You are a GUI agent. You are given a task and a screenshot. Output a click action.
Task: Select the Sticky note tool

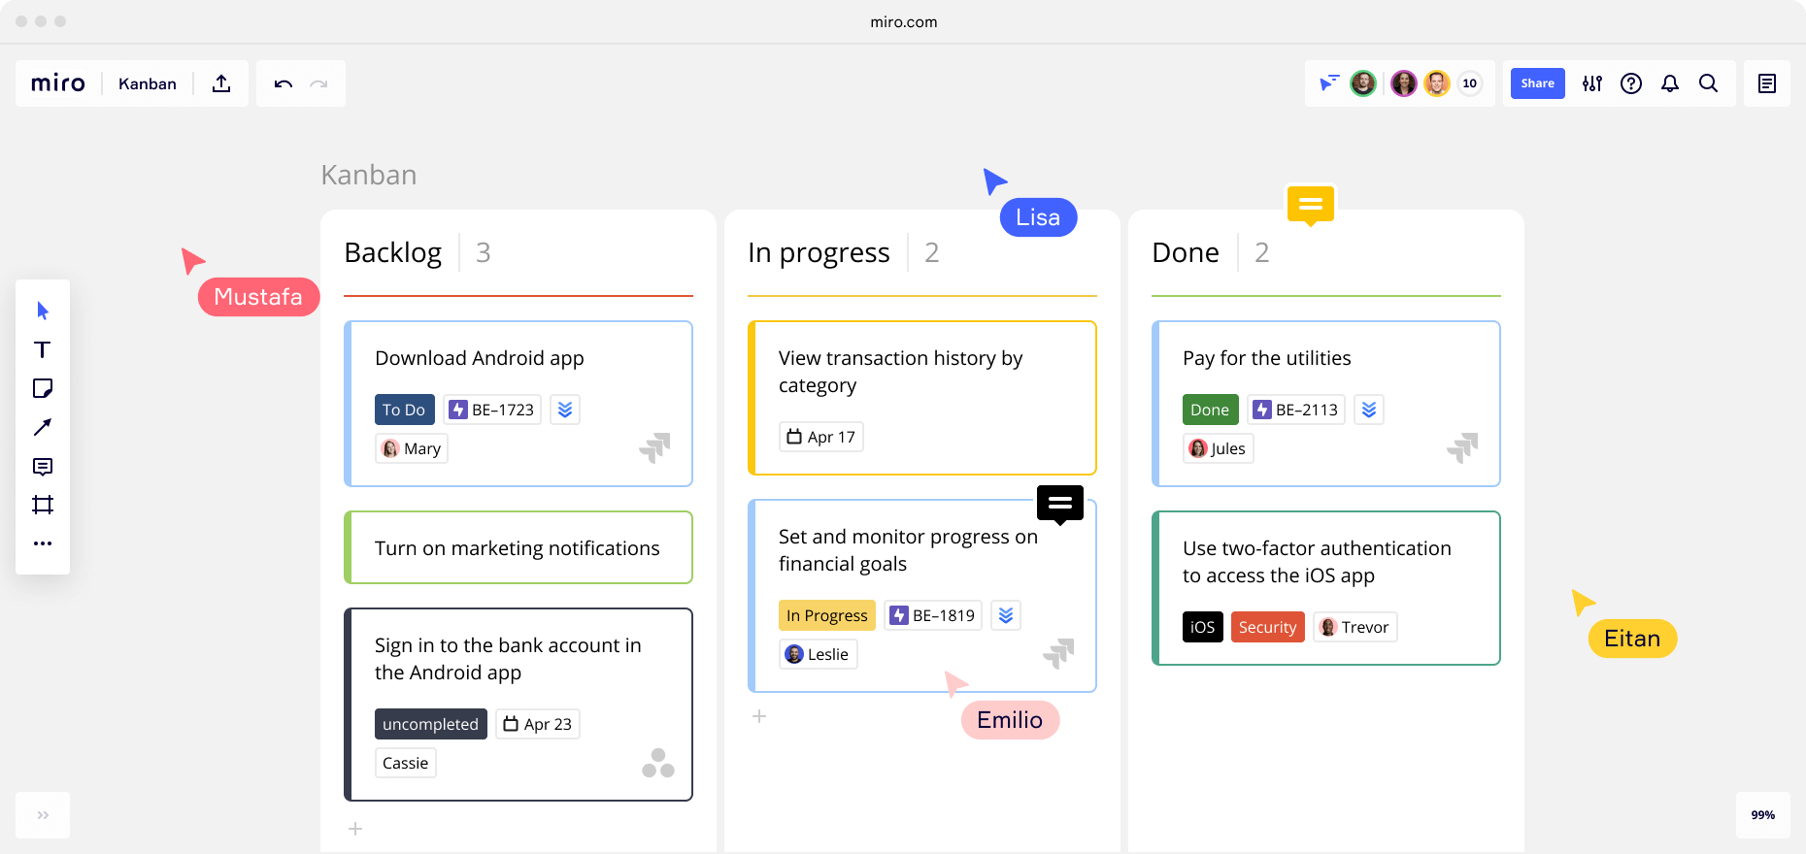tap(43, 388)
